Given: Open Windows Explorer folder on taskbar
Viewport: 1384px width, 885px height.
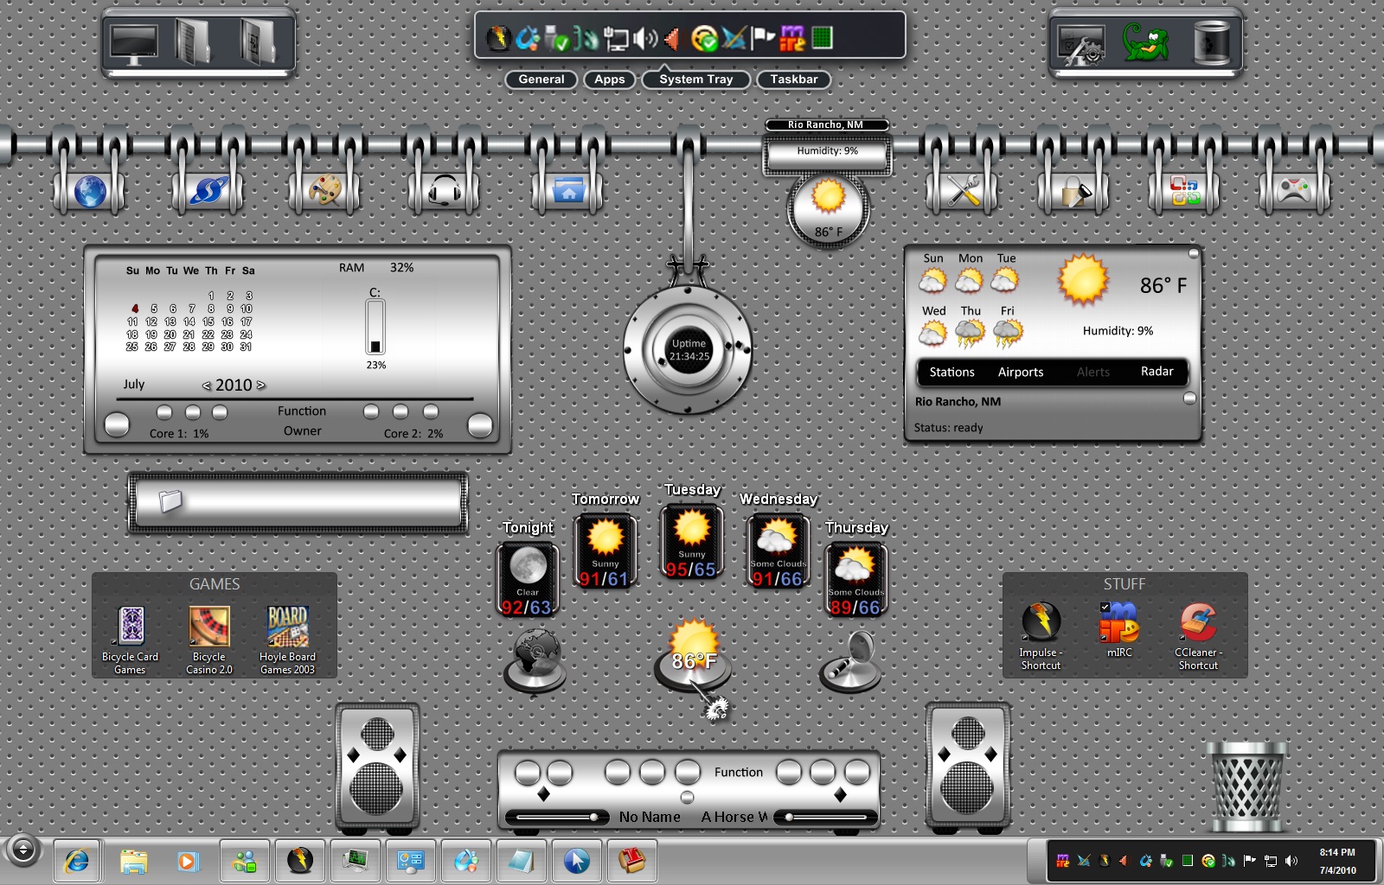Looking at the screenshot, I should (x=133, y=861).
